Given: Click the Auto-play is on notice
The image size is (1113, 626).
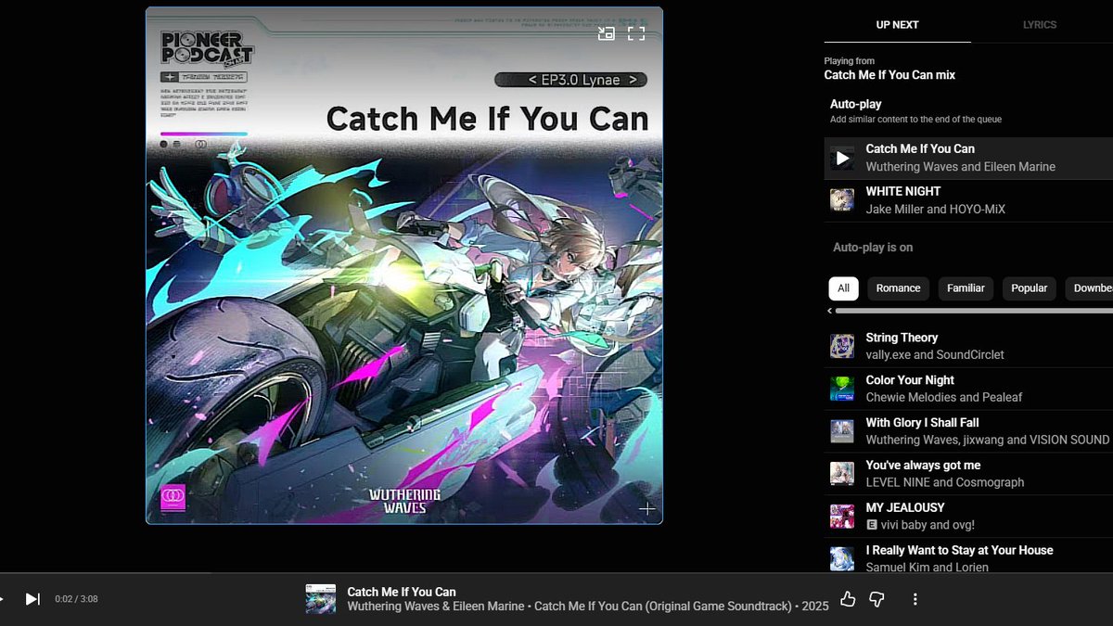Looking at the screenshot, I should pyautogui.click(x=873, y=248).
